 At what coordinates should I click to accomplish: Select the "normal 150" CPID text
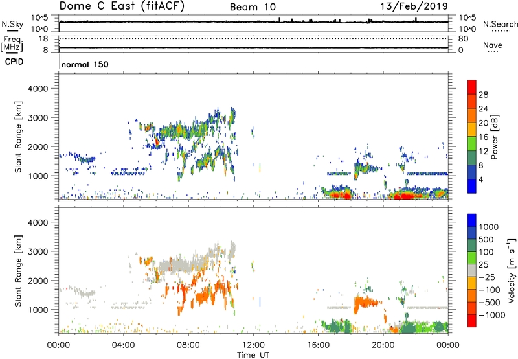[85, 64]
